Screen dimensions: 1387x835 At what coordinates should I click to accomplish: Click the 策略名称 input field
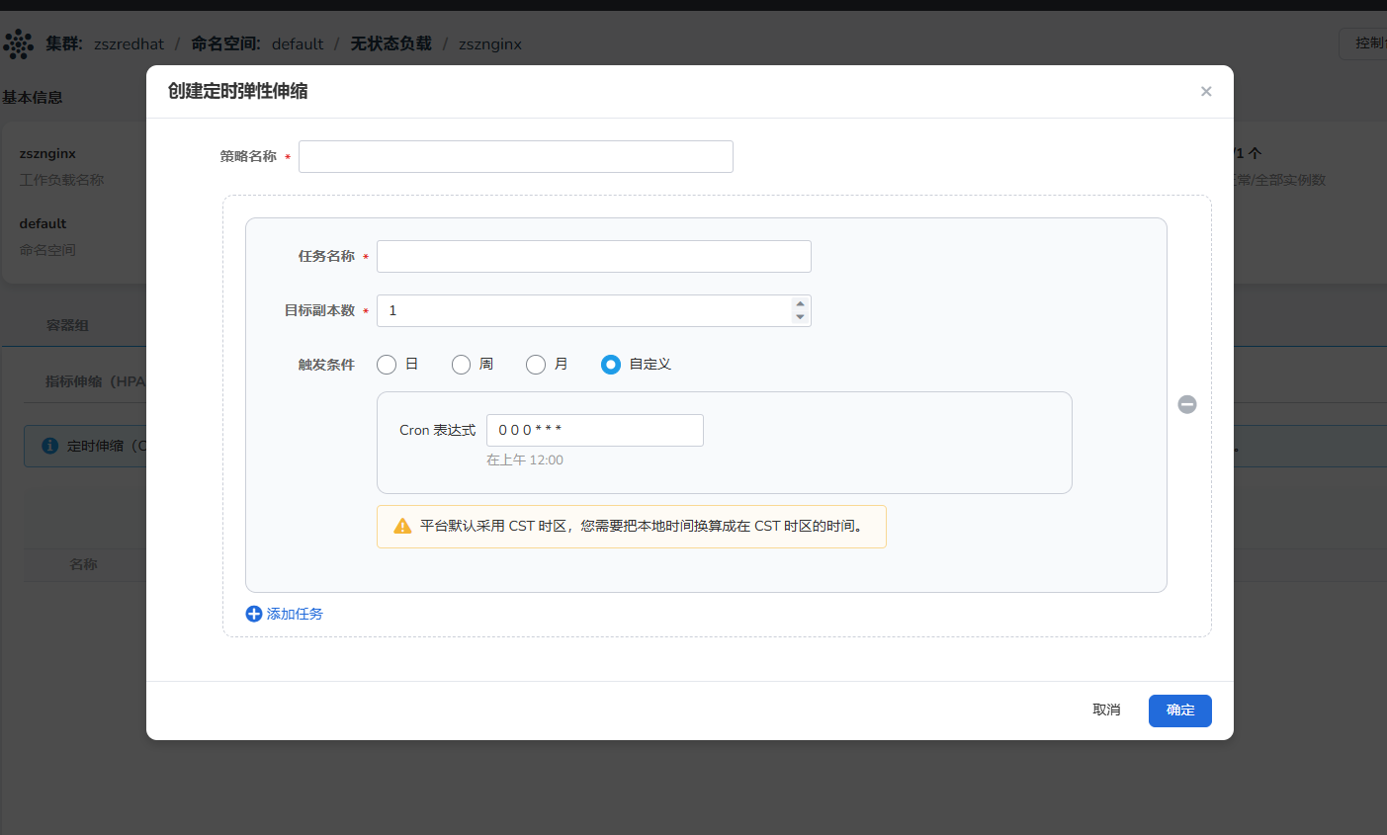click(x=515, y=157)
